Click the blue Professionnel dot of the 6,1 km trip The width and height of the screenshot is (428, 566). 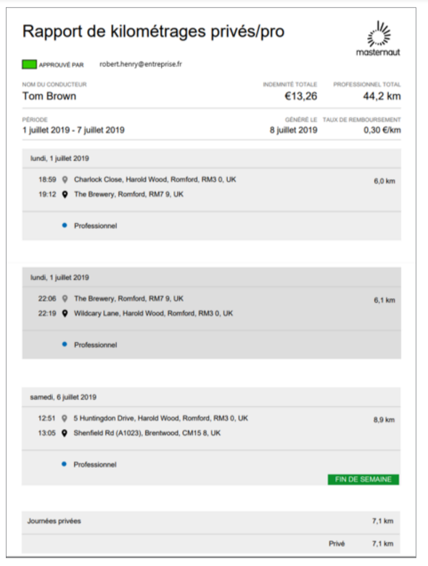point(65,344)
